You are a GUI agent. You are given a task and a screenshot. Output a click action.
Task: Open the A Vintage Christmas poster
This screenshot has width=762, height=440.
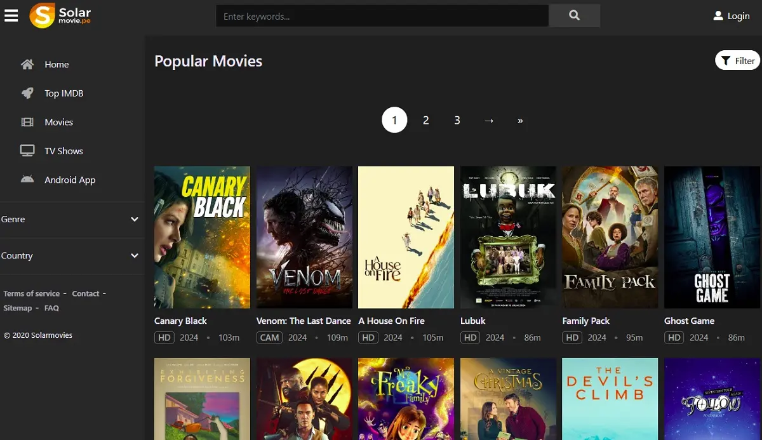tap(508, 399)
